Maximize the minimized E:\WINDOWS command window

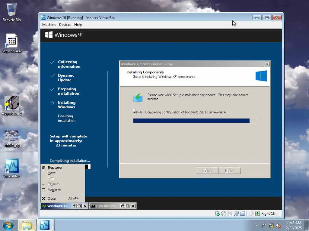click(x=128, y=206)
